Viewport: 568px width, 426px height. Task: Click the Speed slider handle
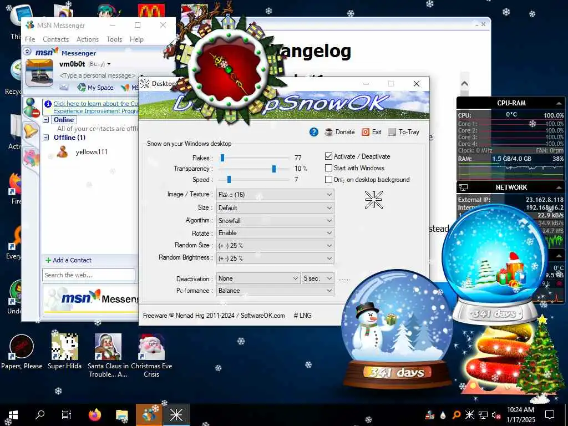pyautogui.click(x=229, y=179)
